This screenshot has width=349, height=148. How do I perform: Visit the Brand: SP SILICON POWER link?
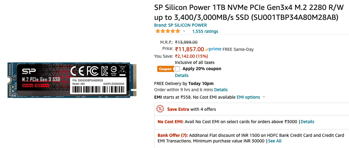[181, 25]
